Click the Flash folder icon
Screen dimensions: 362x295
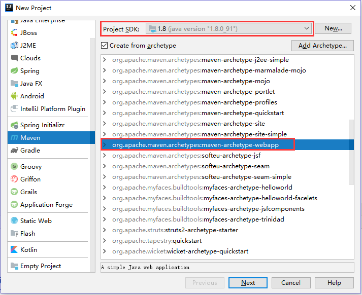pyautogui.click(x=14, y=234)
